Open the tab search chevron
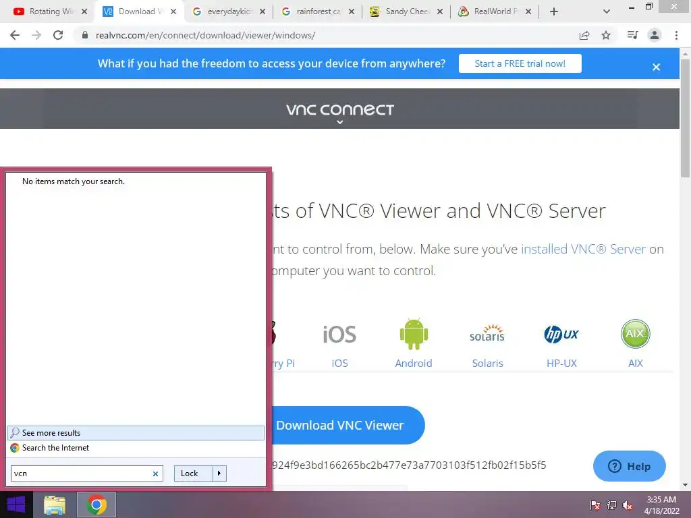691x518 pixels. click(607, 12)
